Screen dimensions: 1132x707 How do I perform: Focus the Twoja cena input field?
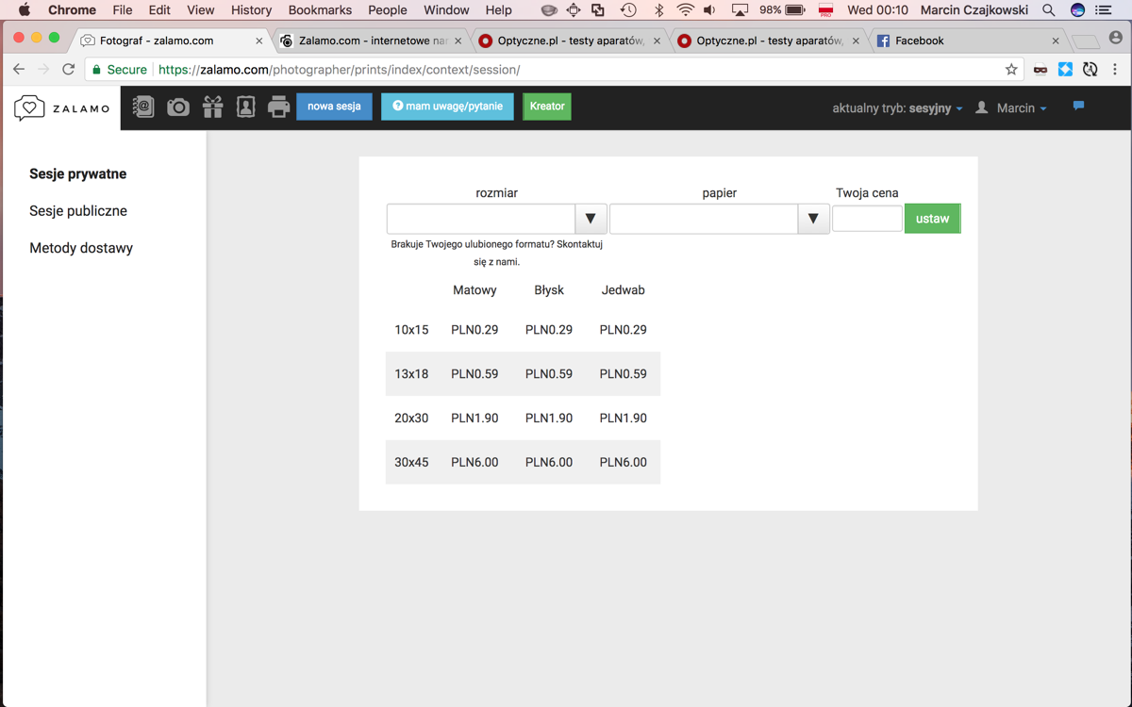(867, 218)
